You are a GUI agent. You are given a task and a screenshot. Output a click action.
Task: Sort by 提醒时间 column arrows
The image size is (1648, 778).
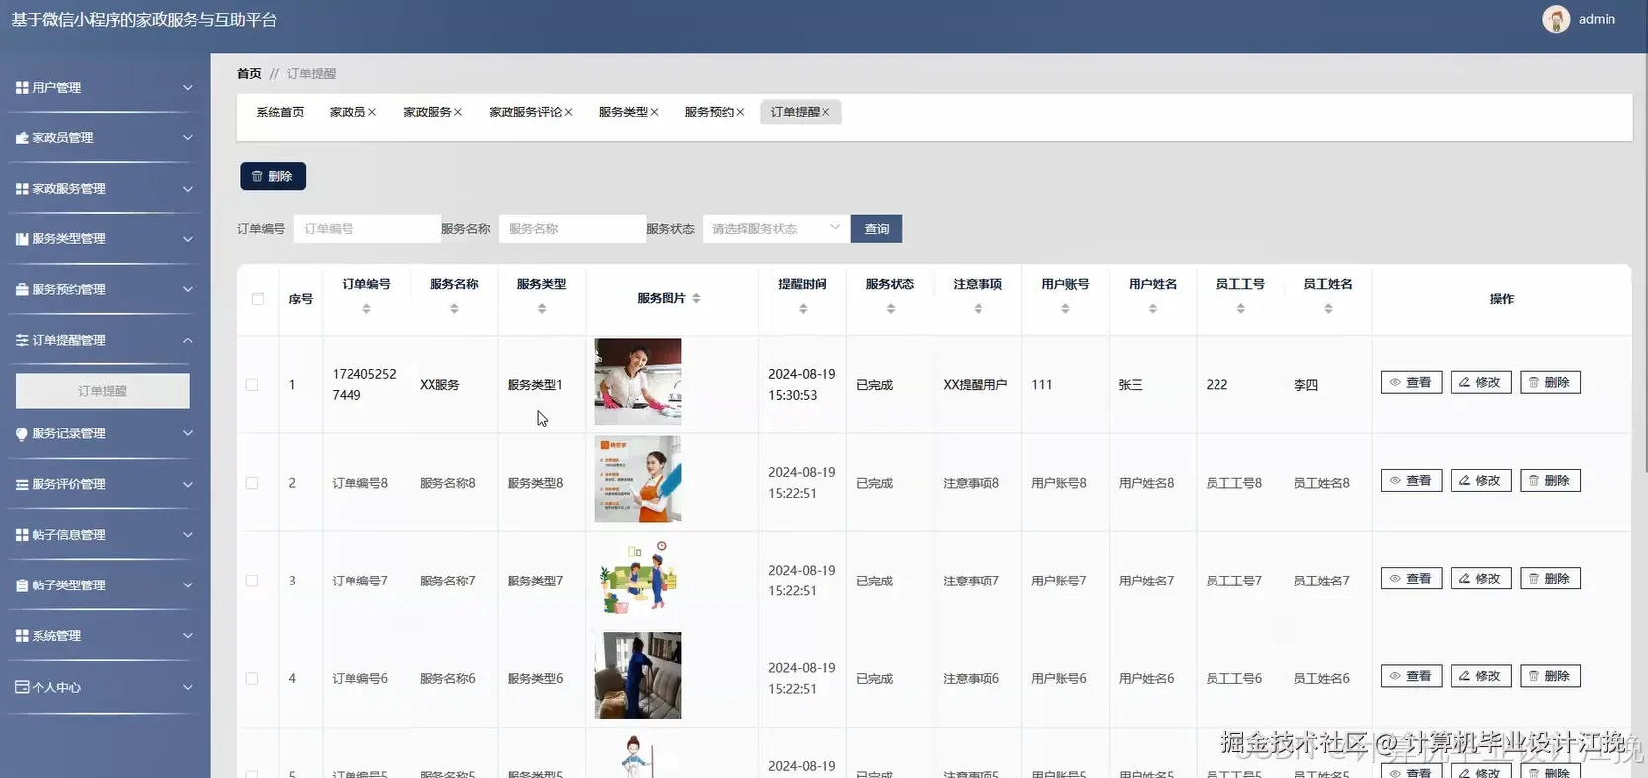coord(803,309)
